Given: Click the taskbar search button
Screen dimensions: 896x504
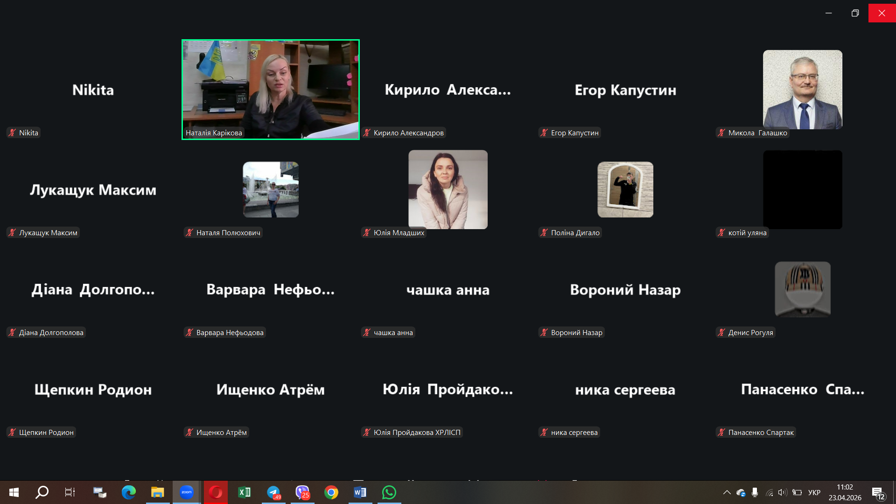Looking at the screenshot, I should pos(42,492).
